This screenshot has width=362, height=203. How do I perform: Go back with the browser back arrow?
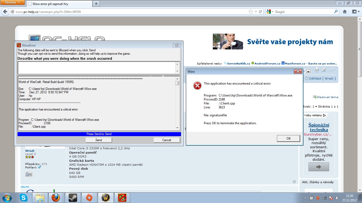5,12
